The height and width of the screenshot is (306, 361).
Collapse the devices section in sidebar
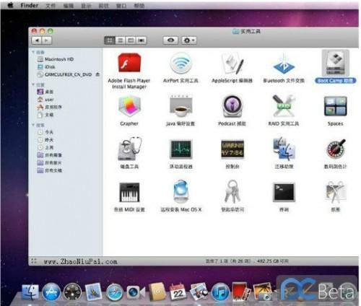pyautogui.click(x=33, y=52)
